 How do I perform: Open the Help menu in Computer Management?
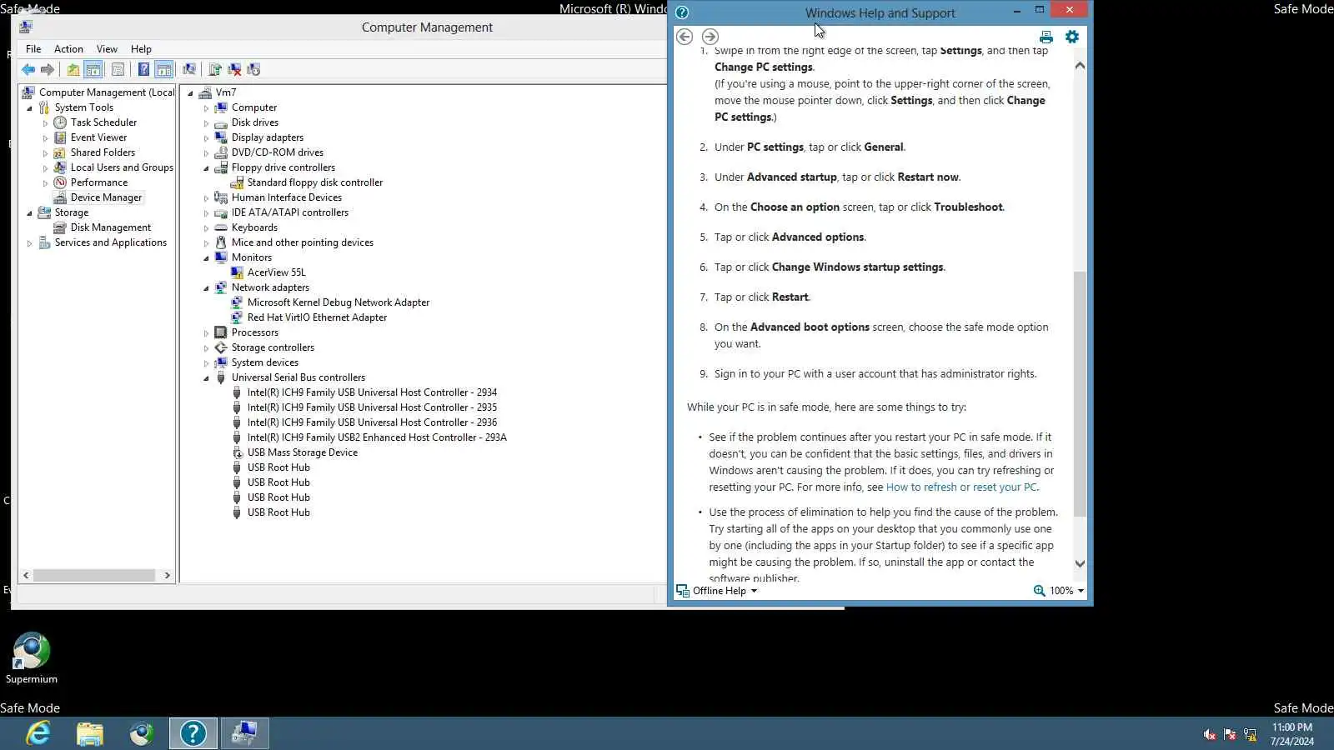click(x=141, y=49)
